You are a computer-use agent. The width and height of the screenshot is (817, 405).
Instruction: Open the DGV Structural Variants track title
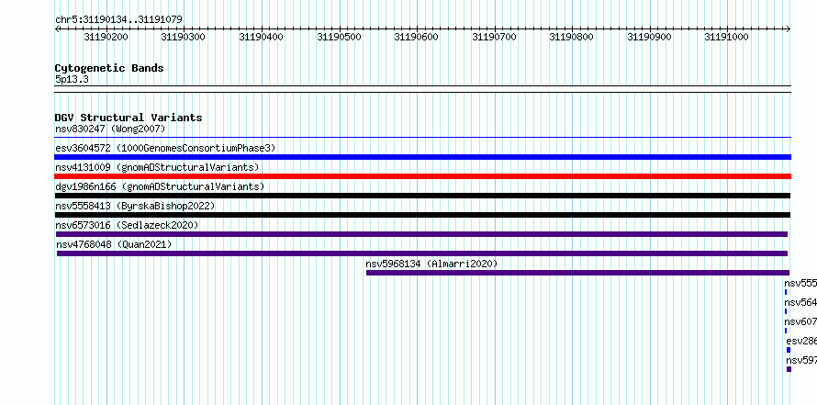[x=129, y=118]
